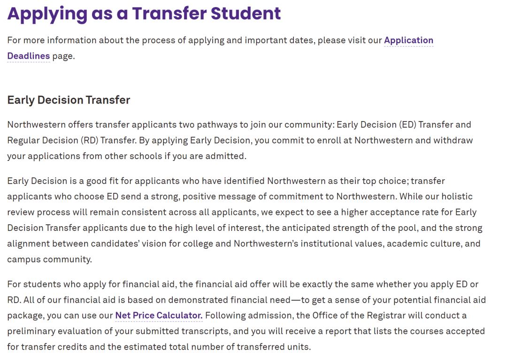Image resolution: width=507 pixels, height=358 pixels.
Task: Click the line starting 'preliminary evaluation of your submitted transcripts'
Action: pyautogui.click(x=246, y=331)
